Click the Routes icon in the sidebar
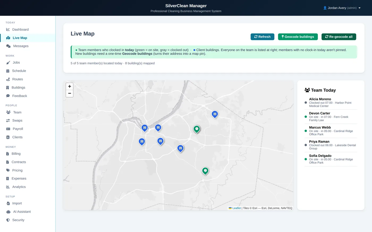The width and height of the screenshot is (372, 232). point(8,79)
